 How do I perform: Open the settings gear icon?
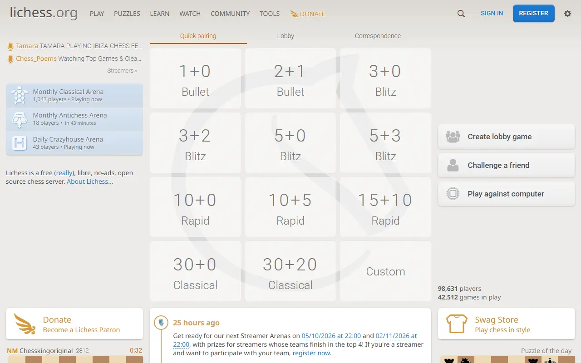[x=567, y=14]
